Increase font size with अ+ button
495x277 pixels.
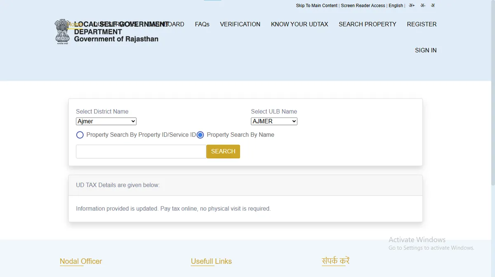click(412, 6)
